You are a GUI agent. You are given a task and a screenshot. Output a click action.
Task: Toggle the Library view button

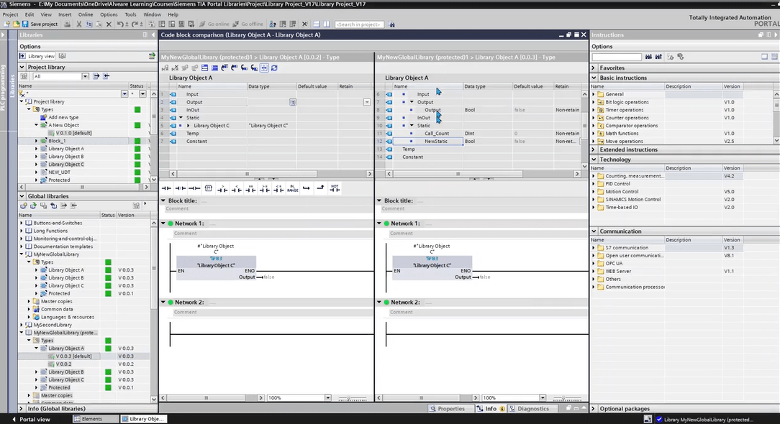click(x=38, y=56)
